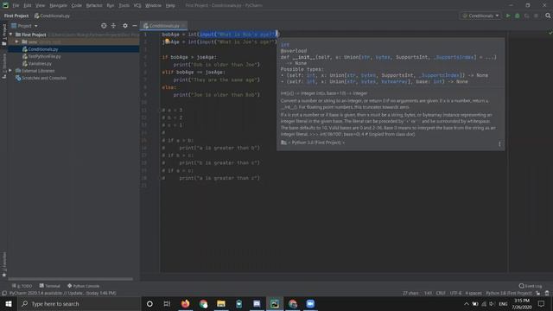The height and width of the screenshot is (311, 553).
Task: Click the 4 spaces indent setting
Action: click(474, 293)
